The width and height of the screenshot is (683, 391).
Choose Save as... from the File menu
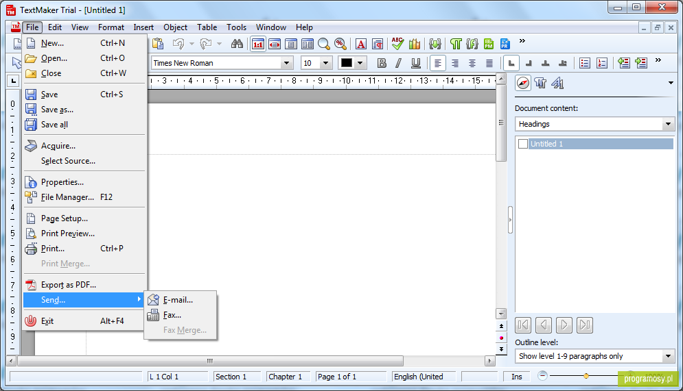pyautogui.click(x=84, y=110)
